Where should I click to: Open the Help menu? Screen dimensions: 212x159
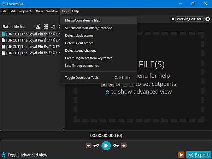(x=76, y=11)
